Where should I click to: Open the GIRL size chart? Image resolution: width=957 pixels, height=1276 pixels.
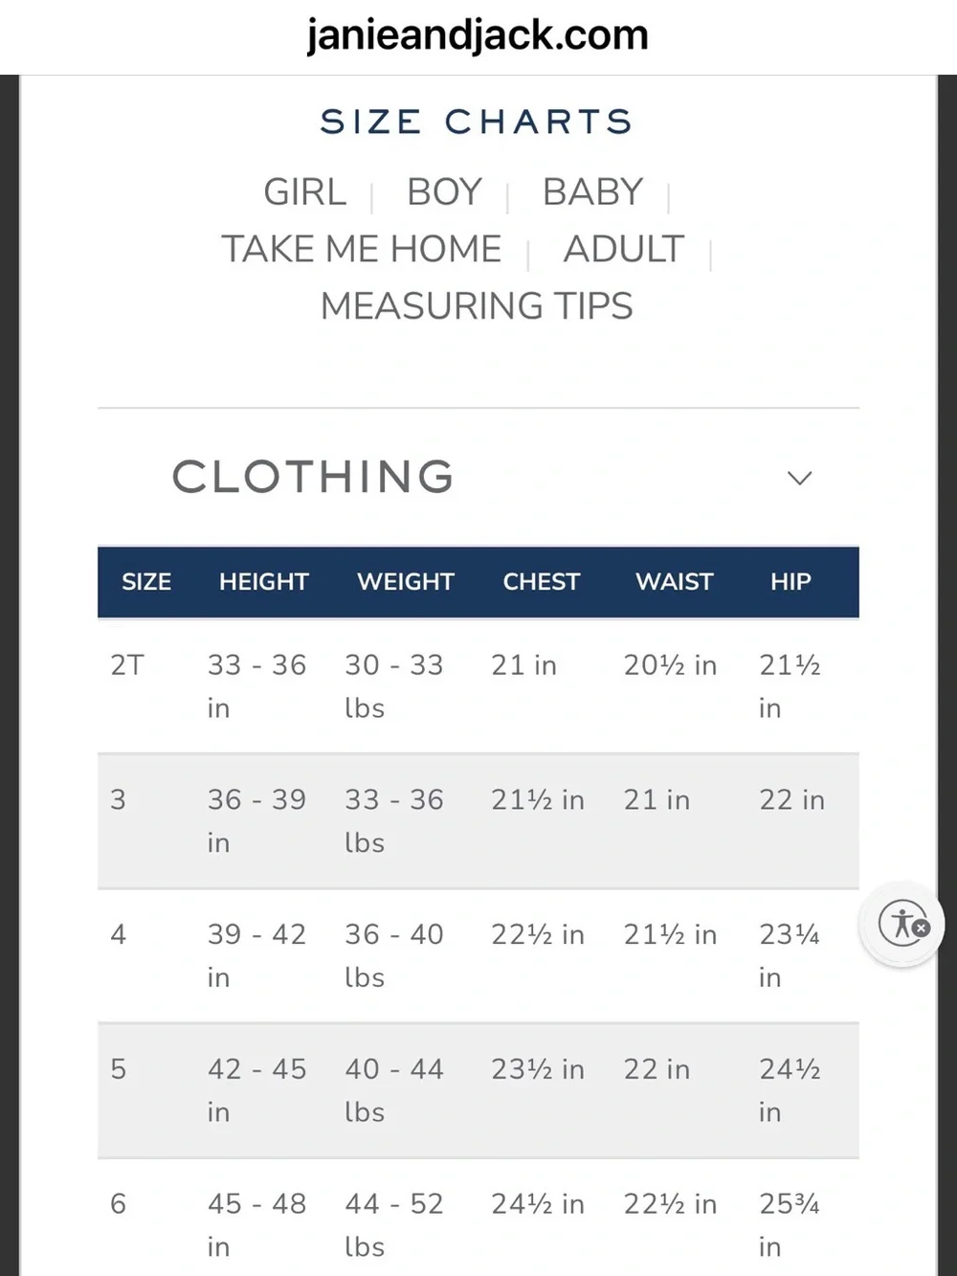pos(304,192)
